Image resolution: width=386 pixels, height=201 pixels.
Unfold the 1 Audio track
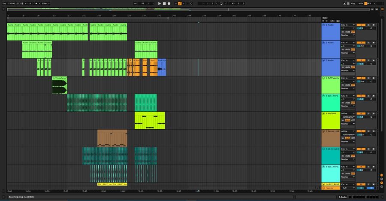point(323,25)
